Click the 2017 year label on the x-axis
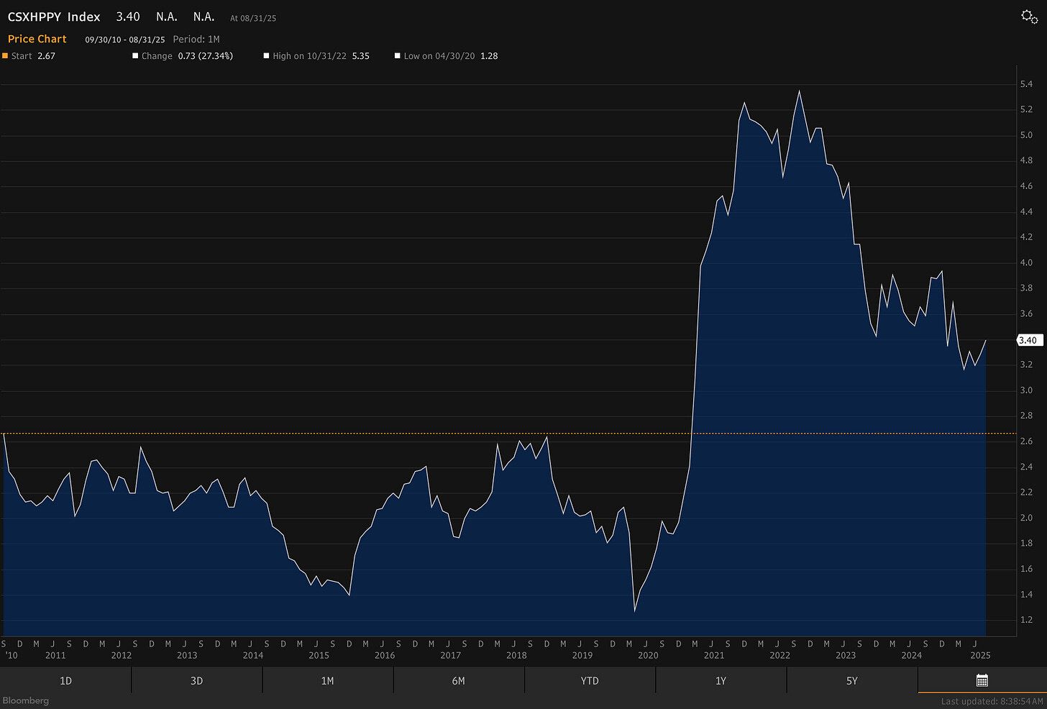 451,655
